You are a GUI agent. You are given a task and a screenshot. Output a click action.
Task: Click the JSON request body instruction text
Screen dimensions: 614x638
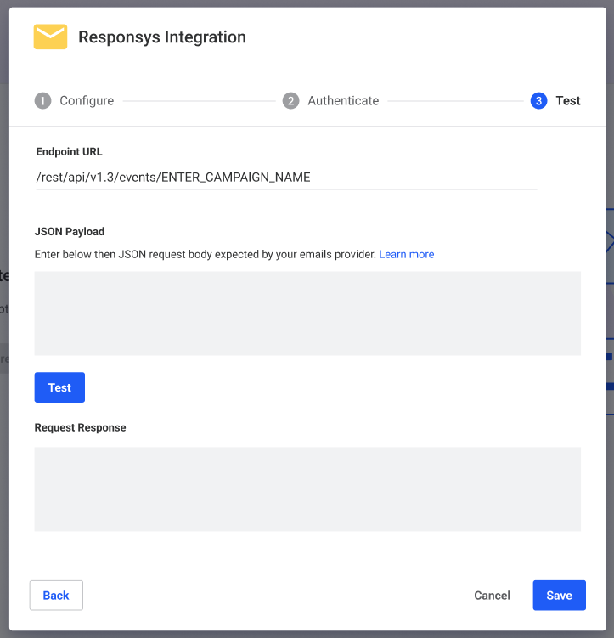205,254
